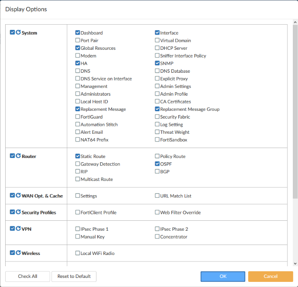Check Multicast Route
This screenshot has width=298, height=287.
(x=77, y=179)
